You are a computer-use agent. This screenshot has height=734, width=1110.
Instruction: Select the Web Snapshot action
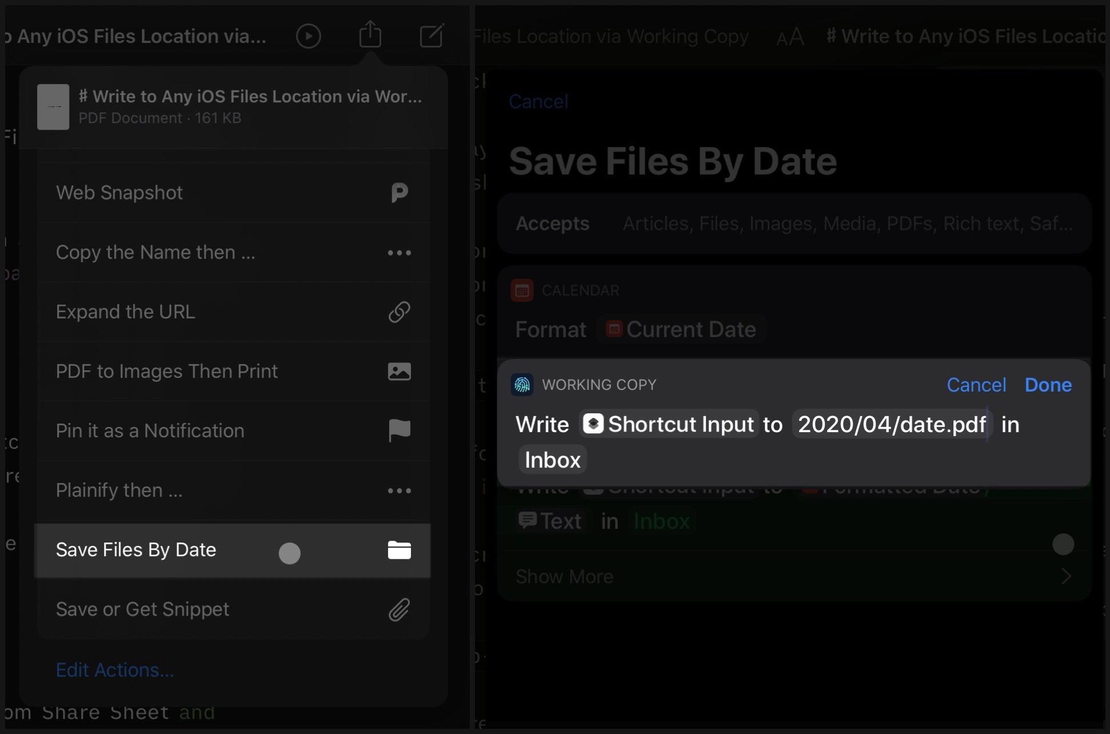pyautogui.click(x=118, y=193)
